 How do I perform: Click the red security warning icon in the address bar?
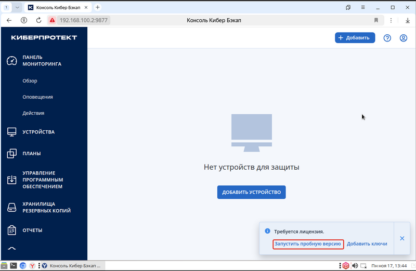click(53, 20)
